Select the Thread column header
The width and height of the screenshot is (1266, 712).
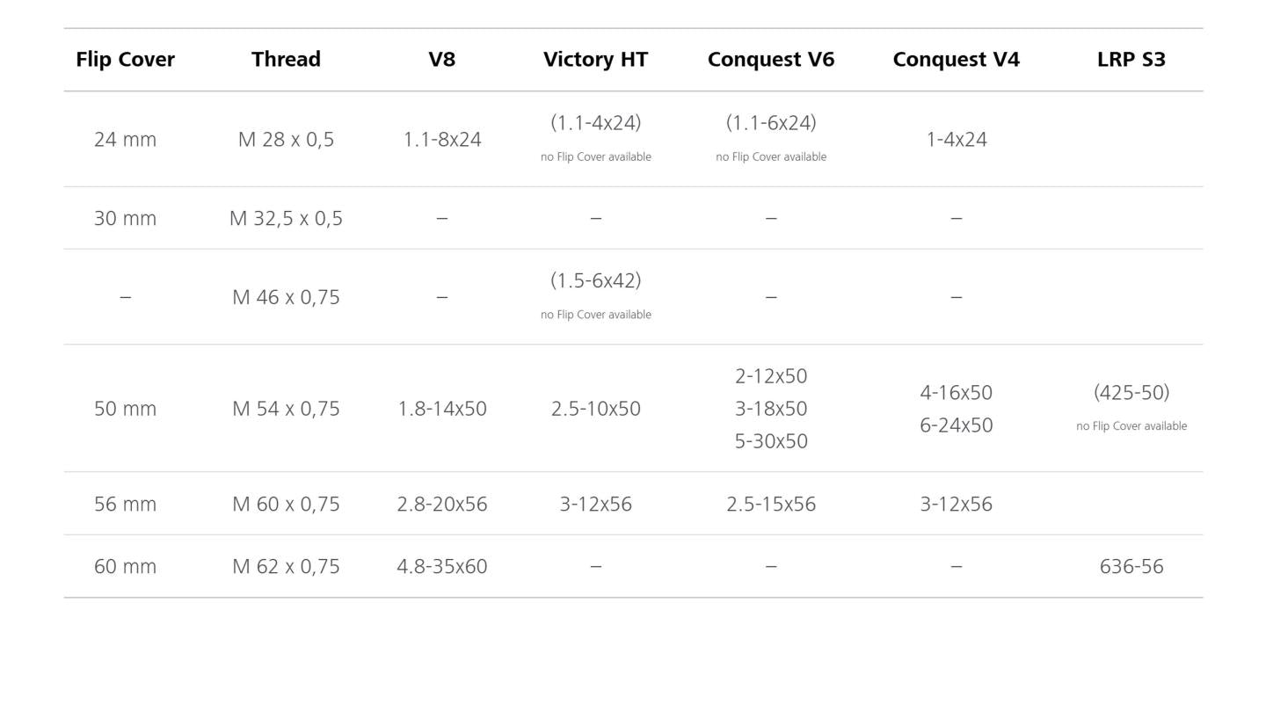coord(286,59)
